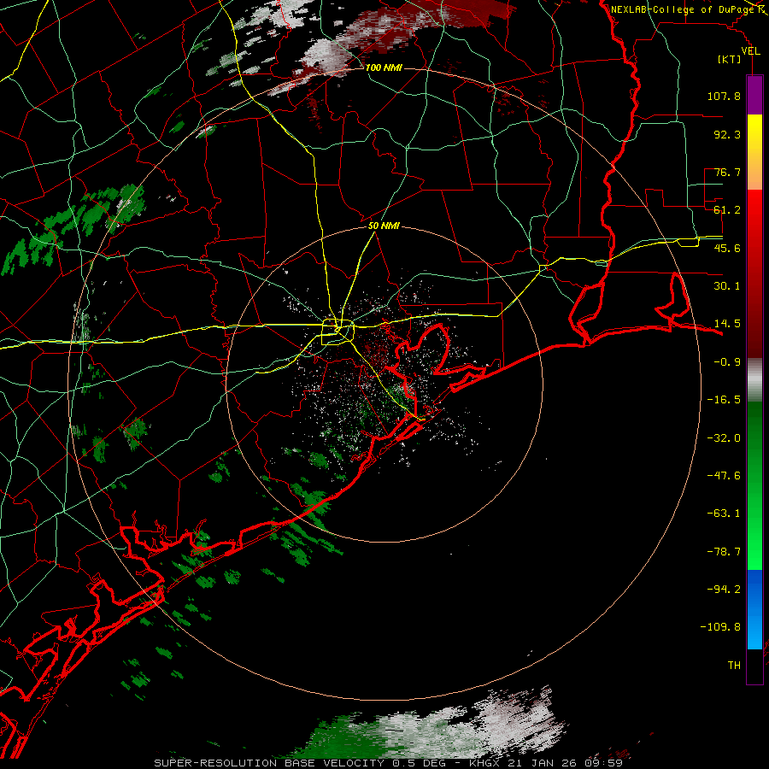Click the -47.6 legend value
769x769 pixels.
coord(724,476)
